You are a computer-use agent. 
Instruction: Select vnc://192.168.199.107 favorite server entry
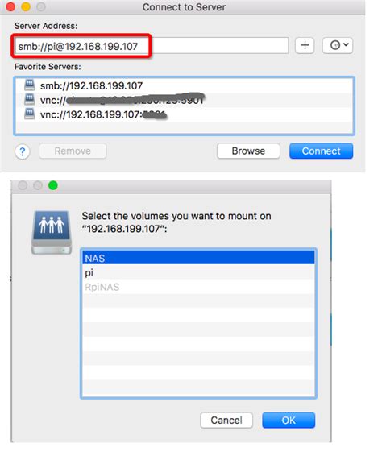pyautogui.click(x=185, y=114)
